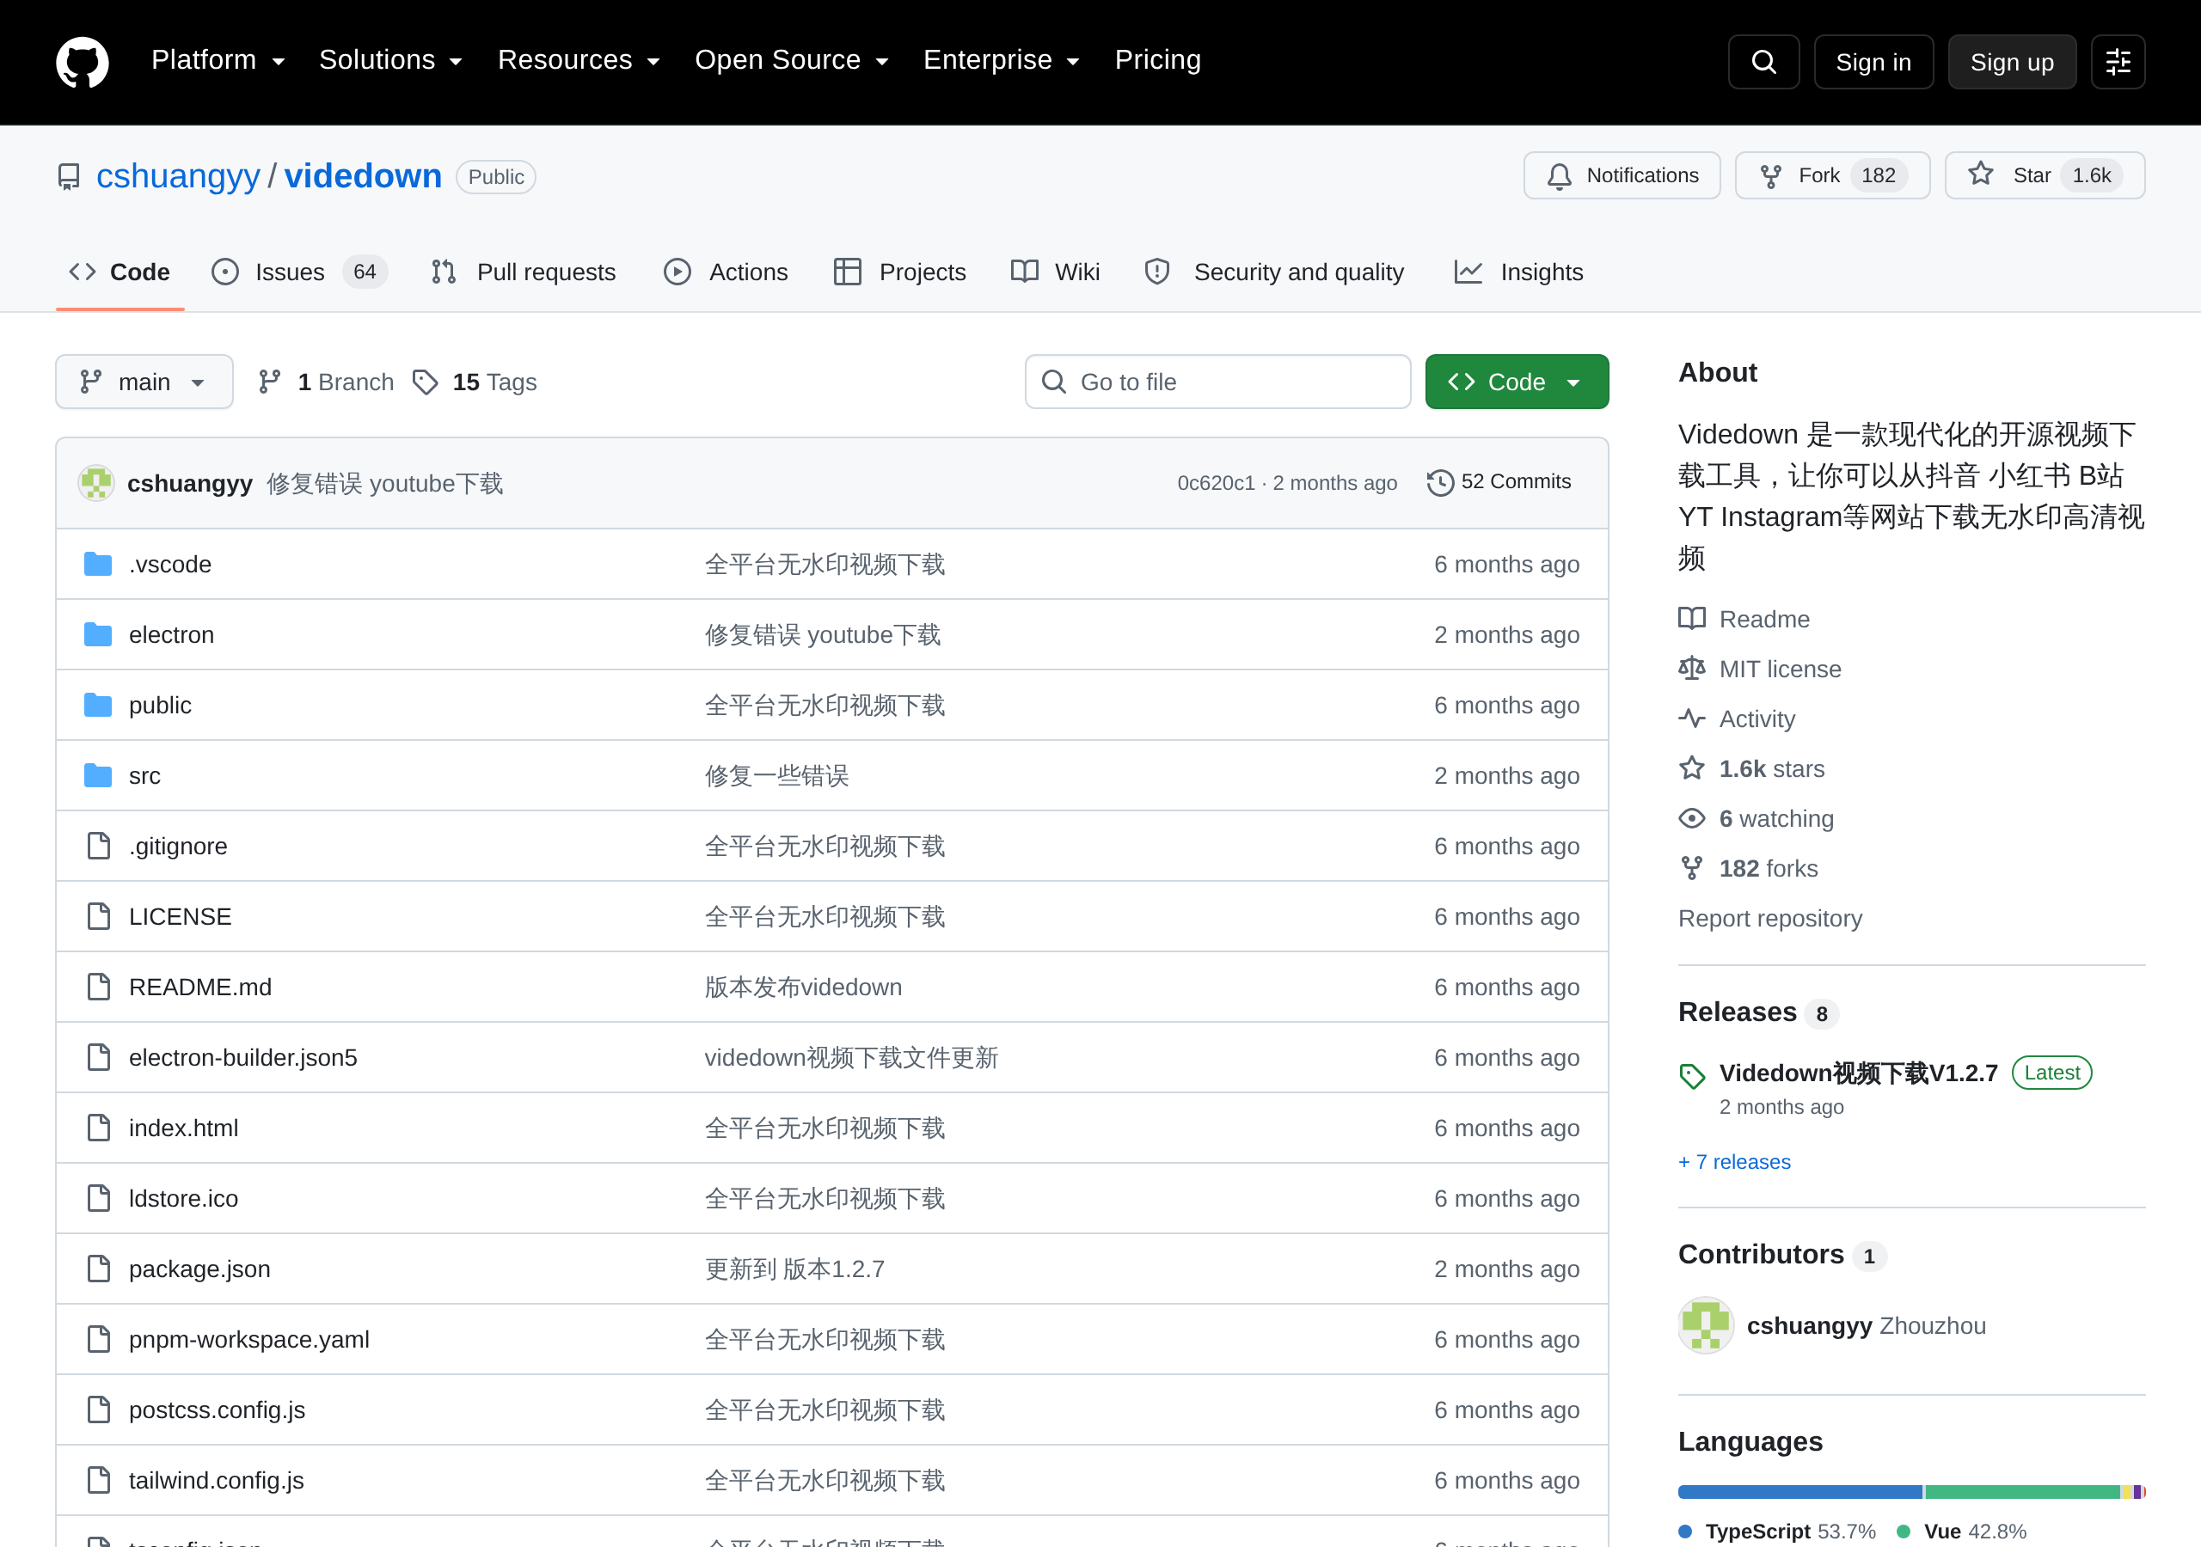Expand the main branch selector

(144, 382)
